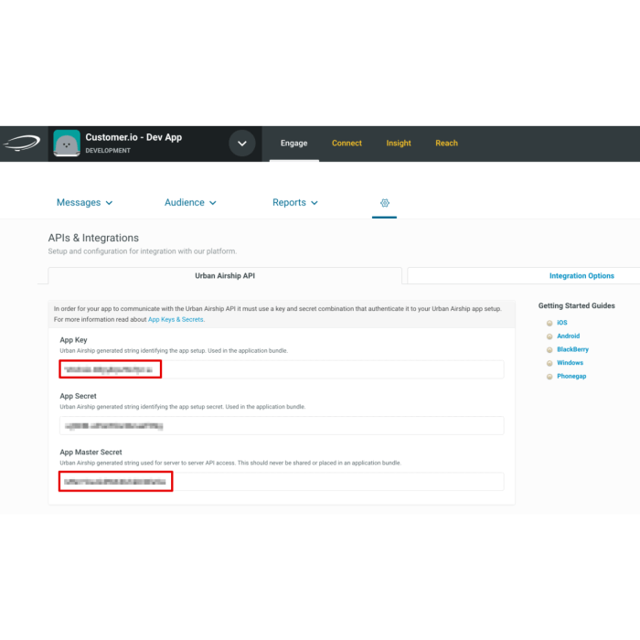Click the Getting Started Guides heading
Image resolution: width=640 pixels, height=640 pixels.
576,305
